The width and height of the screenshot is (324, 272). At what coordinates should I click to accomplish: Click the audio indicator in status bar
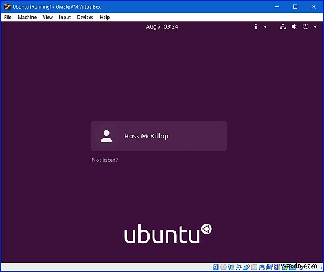point(231,267)
